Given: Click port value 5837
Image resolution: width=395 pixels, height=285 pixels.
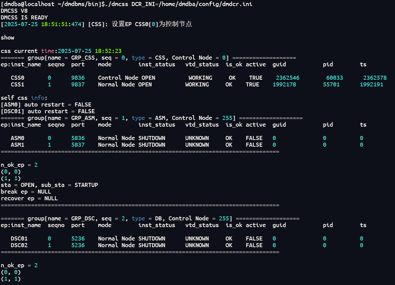Looking at the screenshot, I should (78, 145).
